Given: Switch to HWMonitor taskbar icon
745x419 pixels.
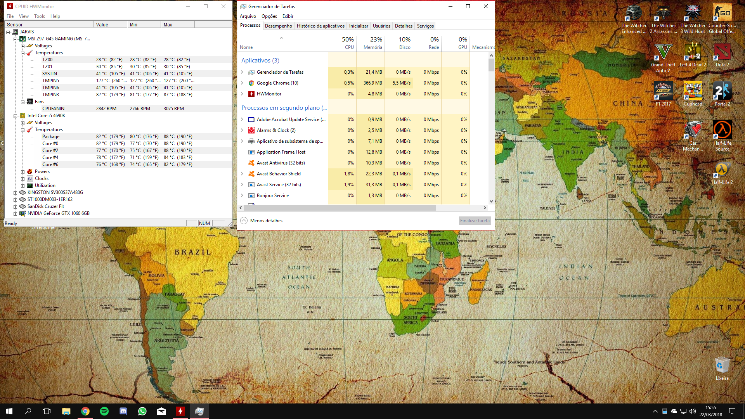Looking at the screenshot, I should point(180,411).
